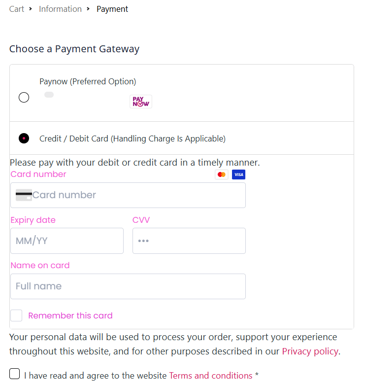Click the Paynow (Preferred Option) label

click(x=88, y=81)
